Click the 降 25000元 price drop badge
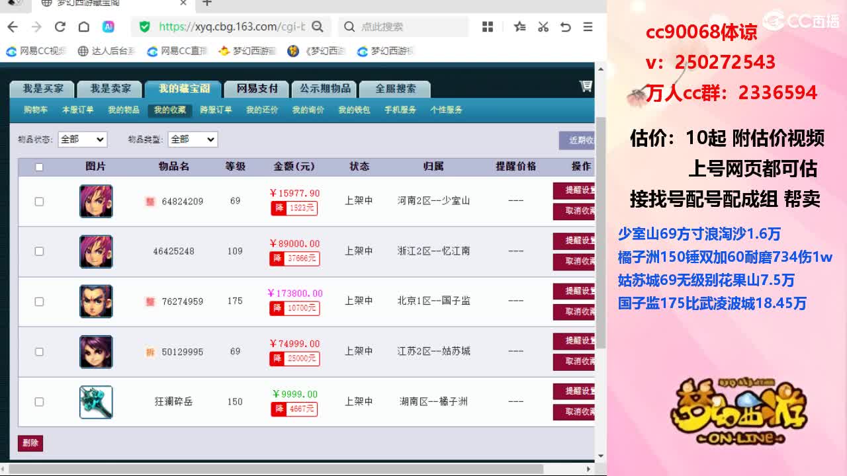 (x=294, y=358)
